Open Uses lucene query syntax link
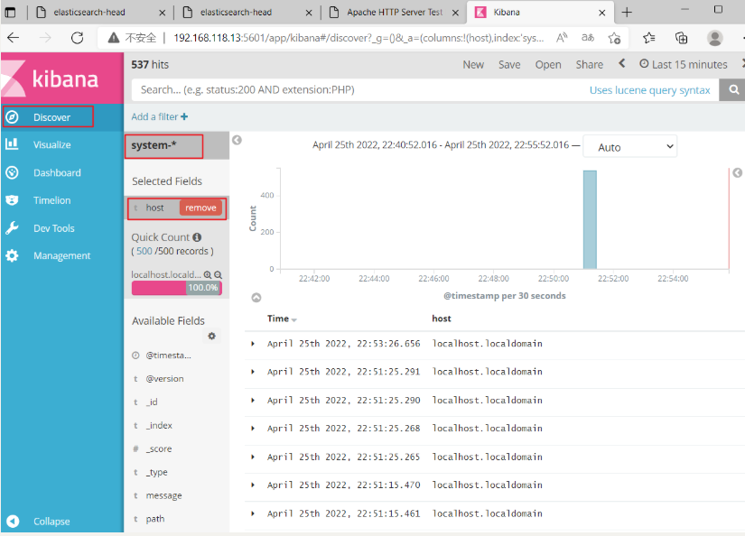Viewport: 745px width, 536px height. coord(649,90)
